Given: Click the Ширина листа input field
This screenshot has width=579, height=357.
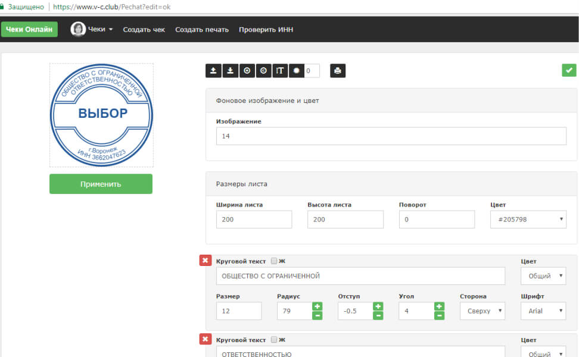Looking at the screenshot, I should pos(254,219).
